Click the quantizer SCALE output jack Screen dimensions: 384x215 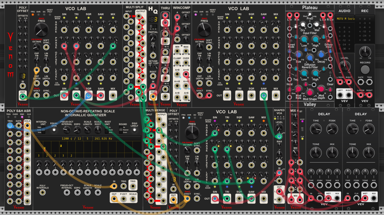133,199
